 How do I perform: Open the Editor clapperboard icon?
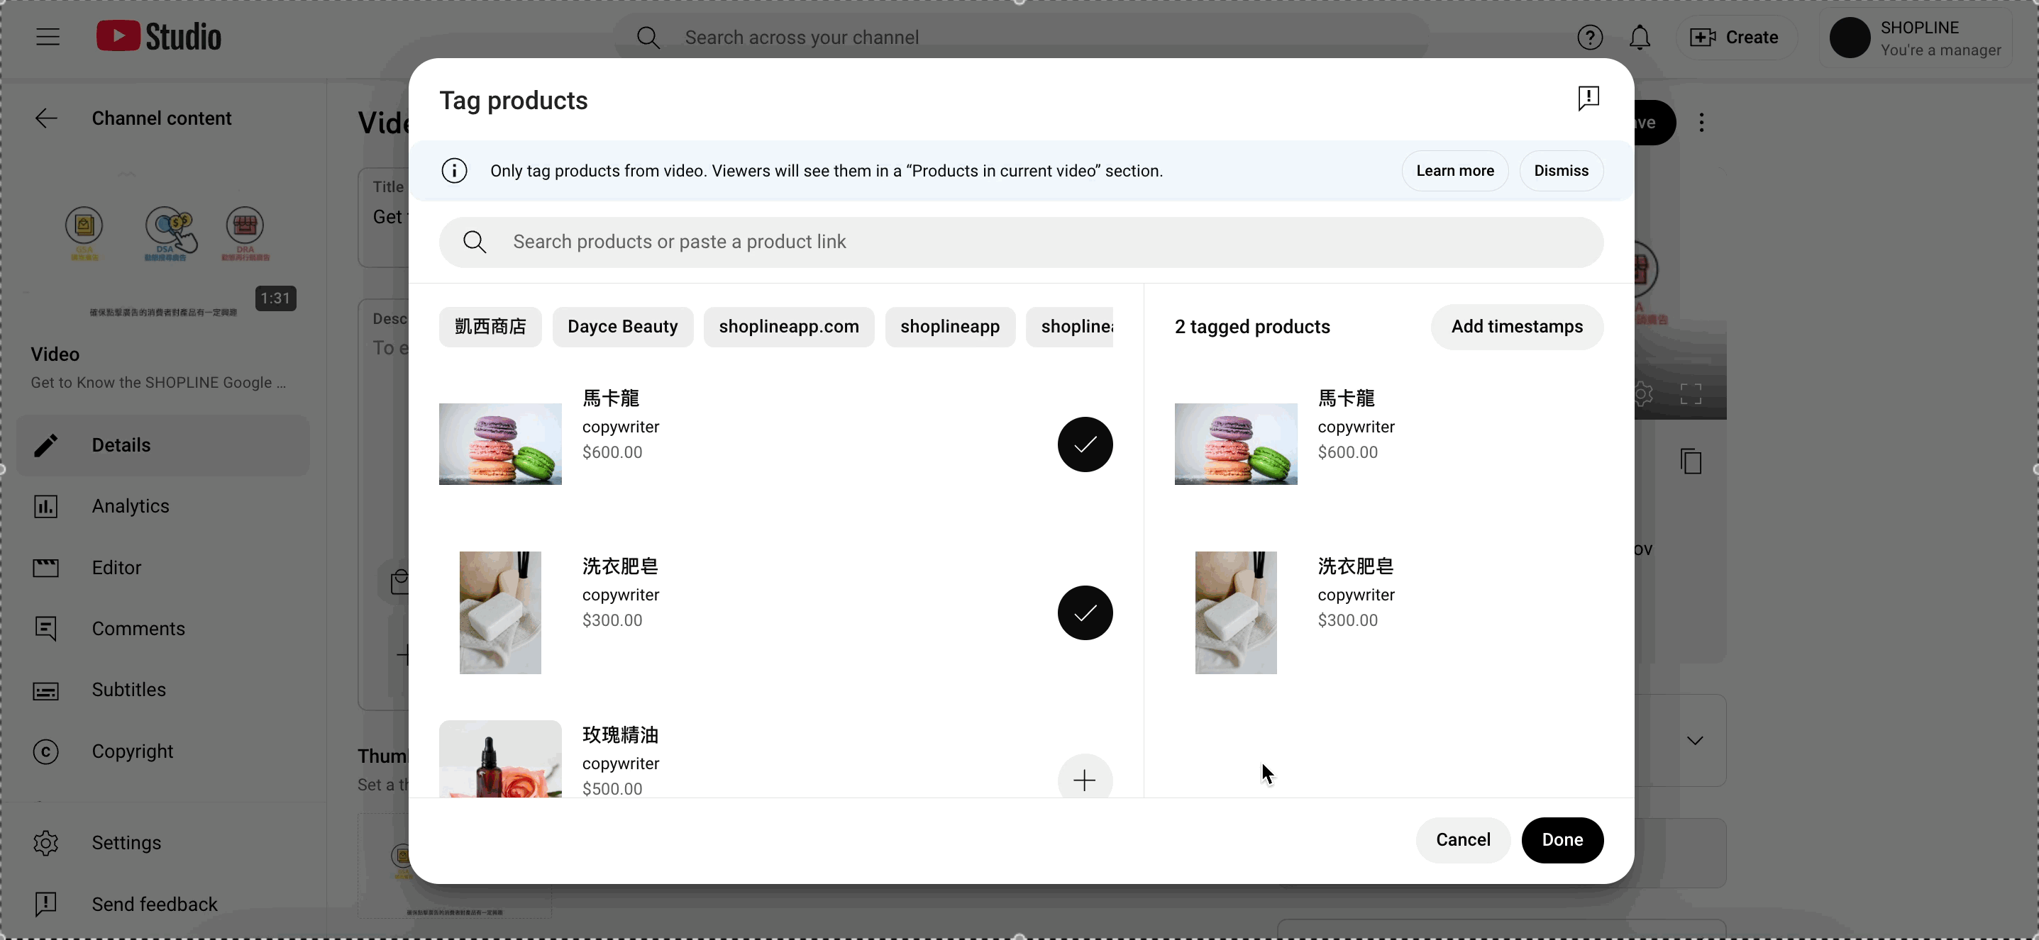coord(46,569)
